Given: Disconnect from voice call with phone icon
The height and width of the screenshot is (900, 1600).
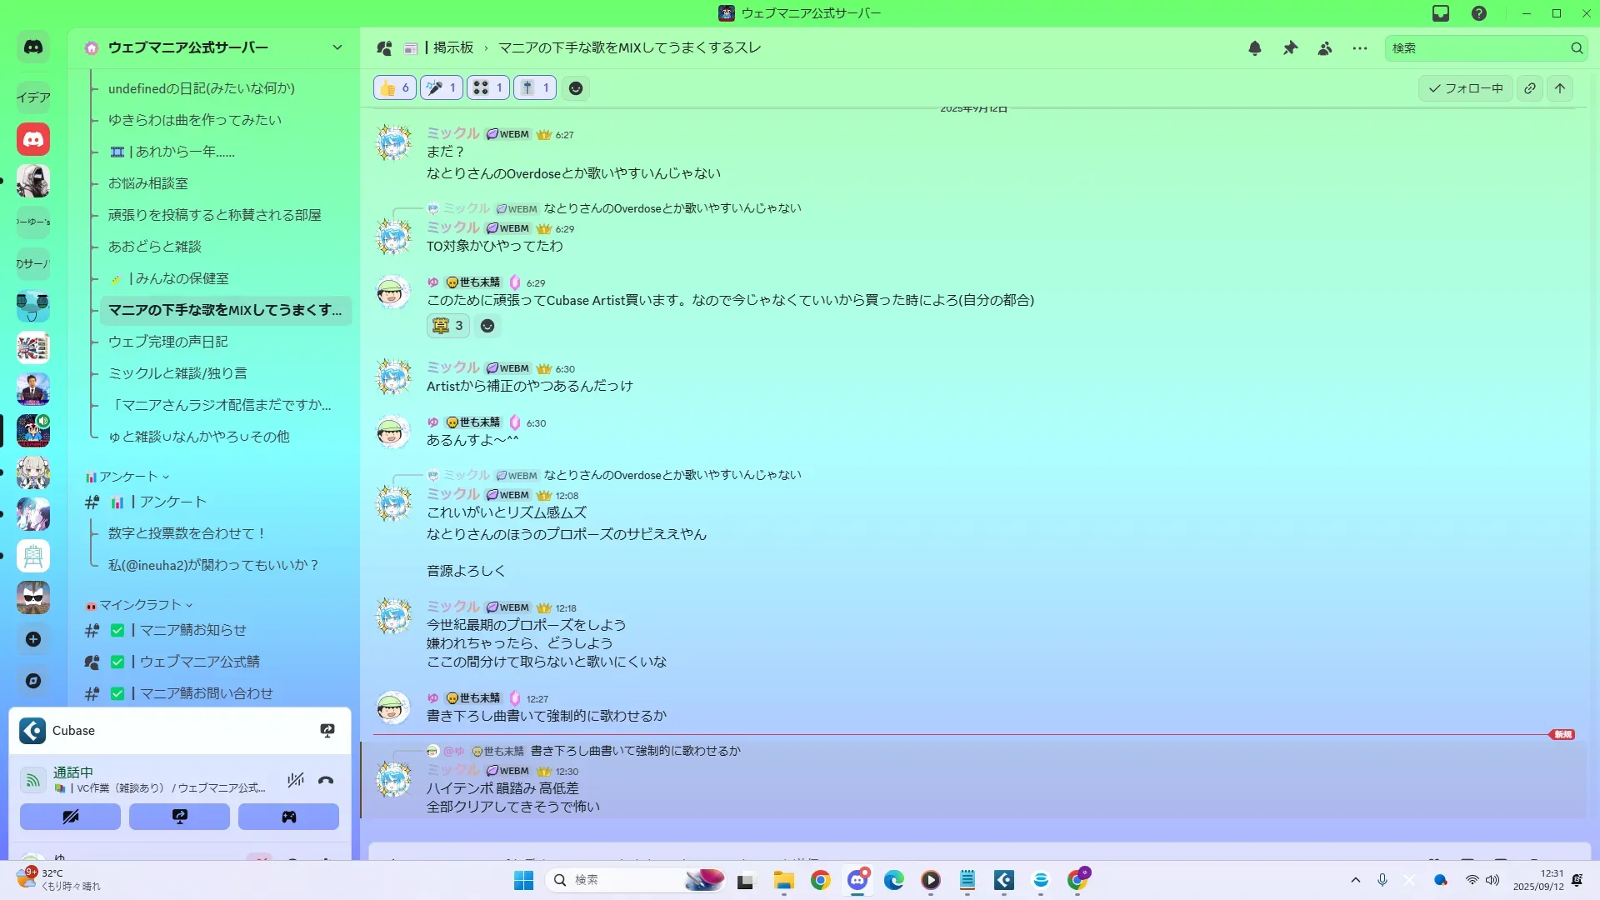Looking at the screenshot, I should 326,781.
